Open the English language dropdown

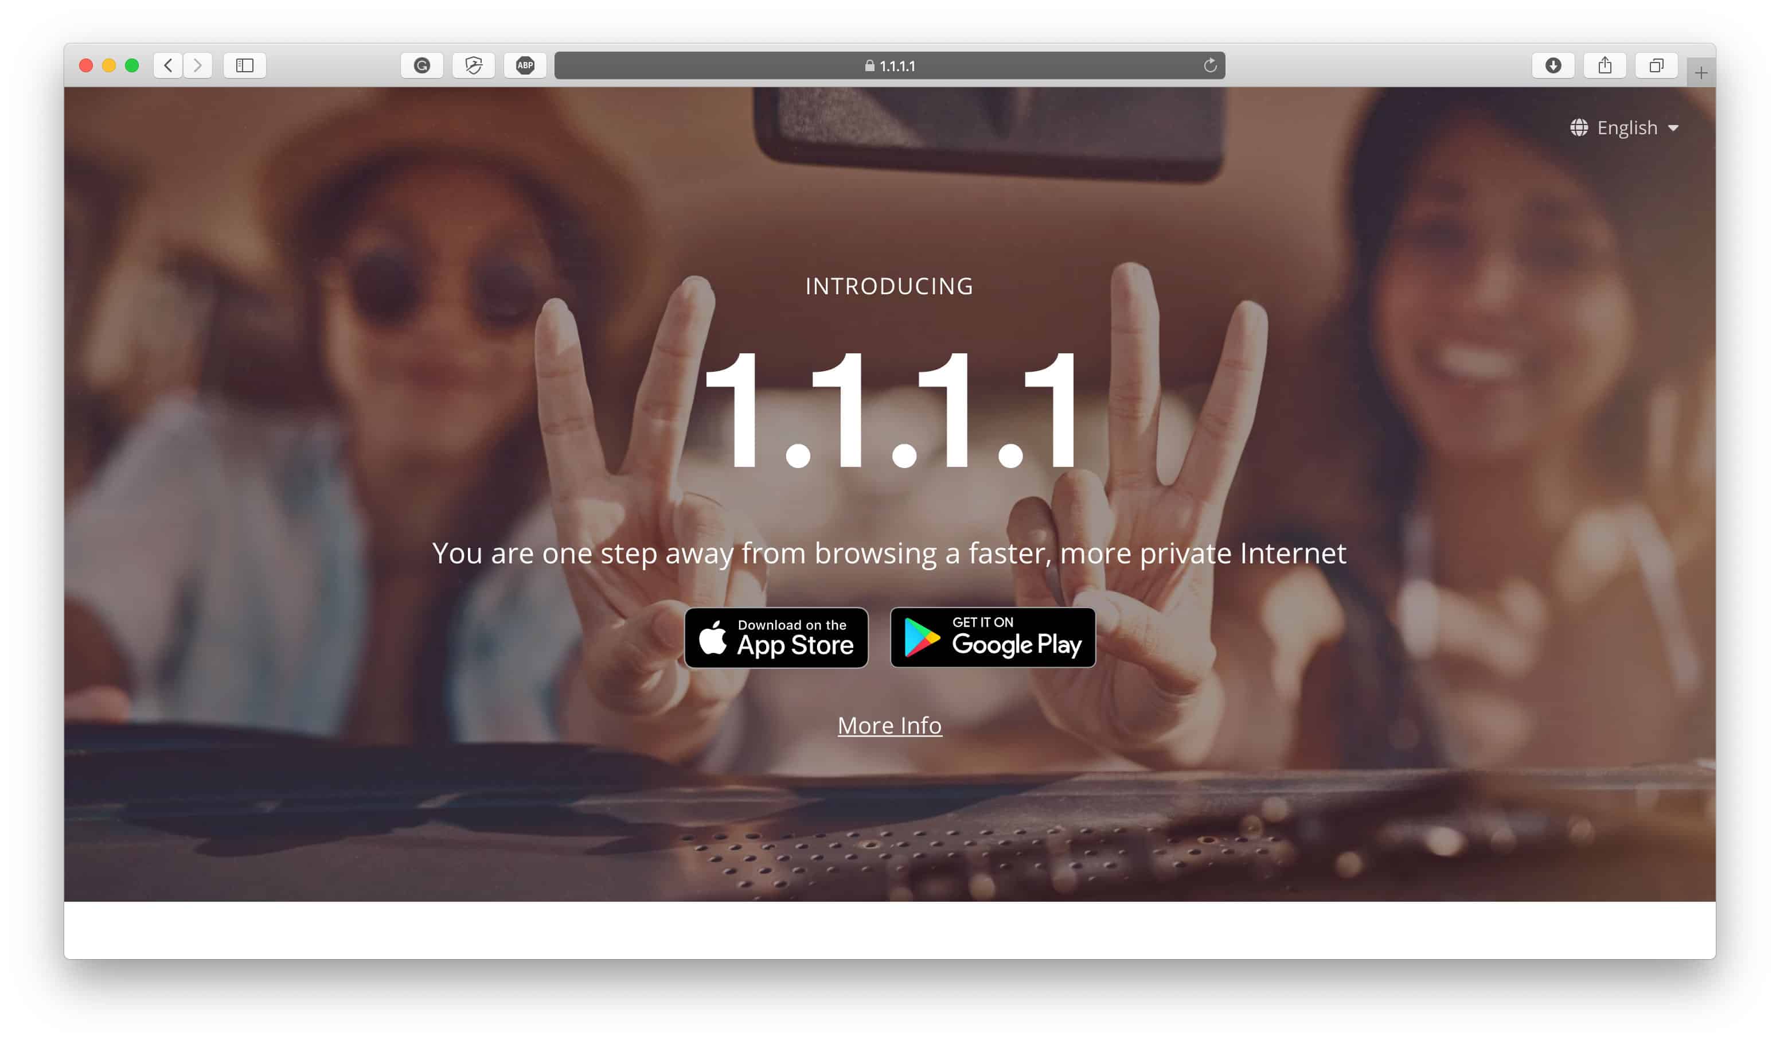coord(1625,127)
